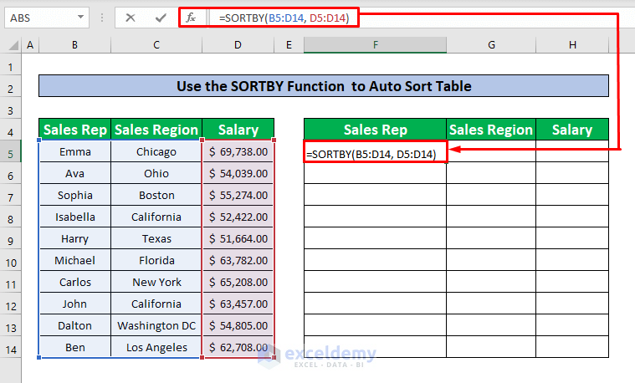Click the Enter checkmark formula icon
The height and width of the screenshot is (383, 635).
pos(160,17)
